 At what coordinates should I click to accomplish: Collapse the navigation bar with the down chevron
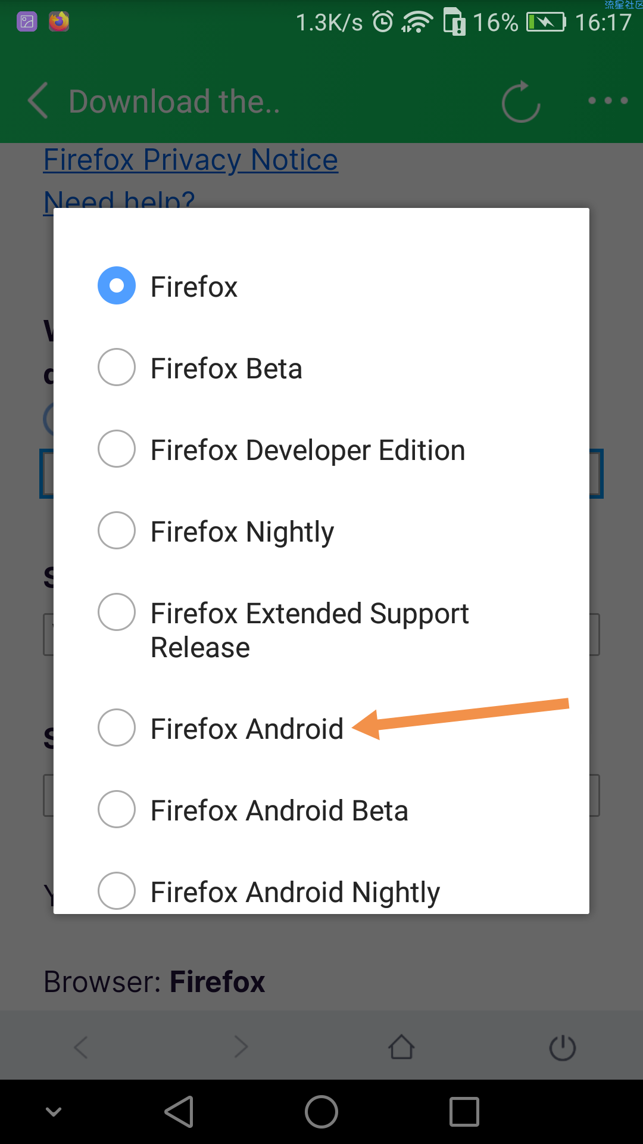[x=54, y=1112]
